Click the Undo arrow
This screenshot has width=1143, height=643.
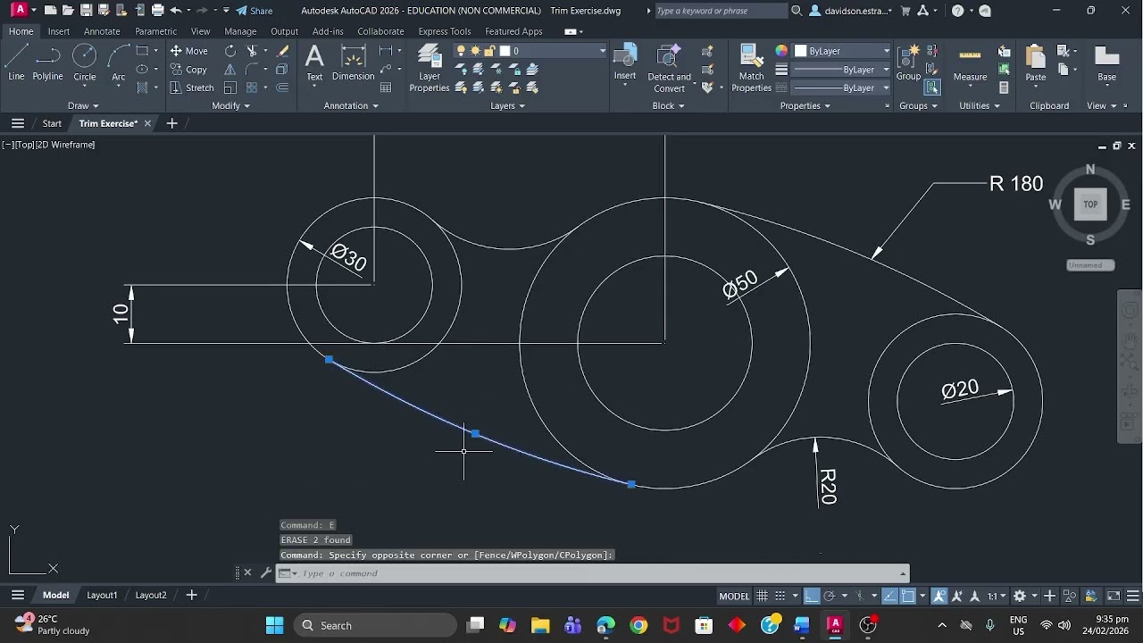coord(176,11)
